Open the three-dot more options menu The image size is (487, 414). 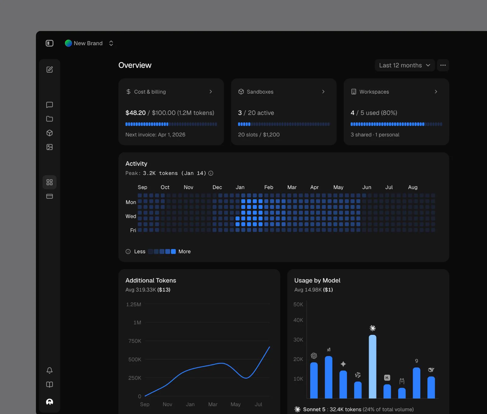pyautogui.click(x=443, y=65)
